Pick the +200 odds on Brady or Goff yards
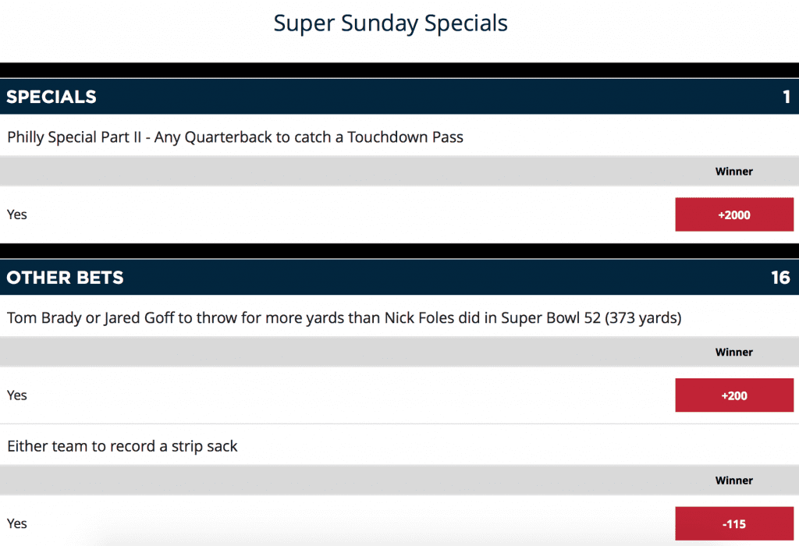Screen dimensions: 799x546 pos(734,395)
